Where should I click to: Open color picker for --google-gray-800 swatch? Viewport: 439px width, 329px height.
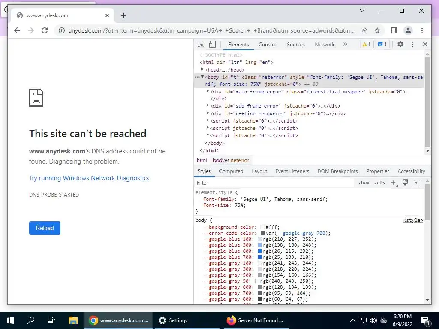point(260,299)
